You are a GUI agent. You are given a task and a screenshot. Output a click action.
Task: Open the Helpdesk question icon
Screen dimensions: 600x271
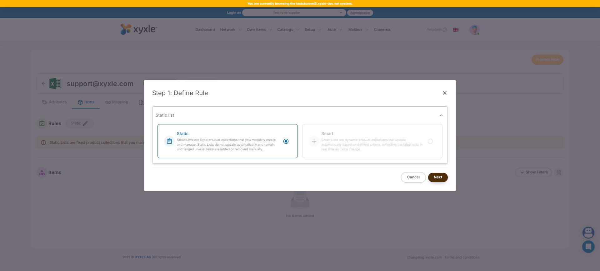coord(445,30)
